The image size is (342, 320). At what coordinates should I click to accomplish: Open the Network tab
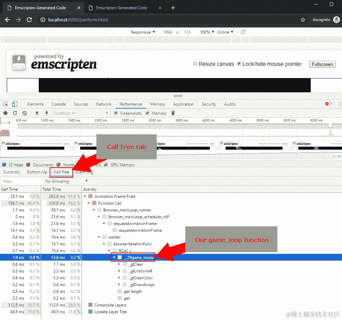click(x=104, y=104)
